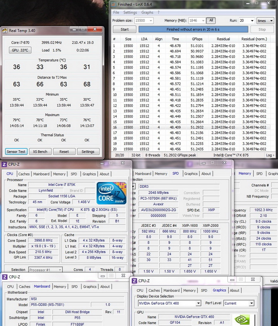
Task: Click the Residual (norm.) column header
Action: (x=254, y=39)
